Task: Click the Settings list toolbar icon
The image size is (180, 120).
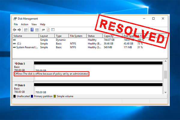Action: click(x=53, y=30)
